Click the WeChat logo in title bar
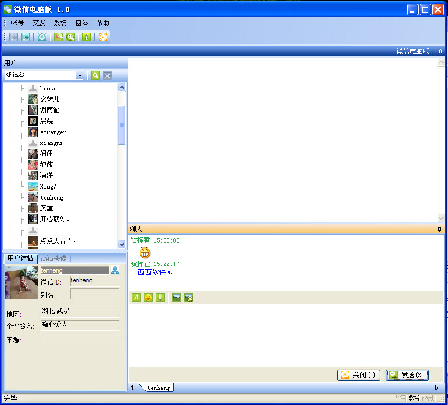 (x=8, y=9)
